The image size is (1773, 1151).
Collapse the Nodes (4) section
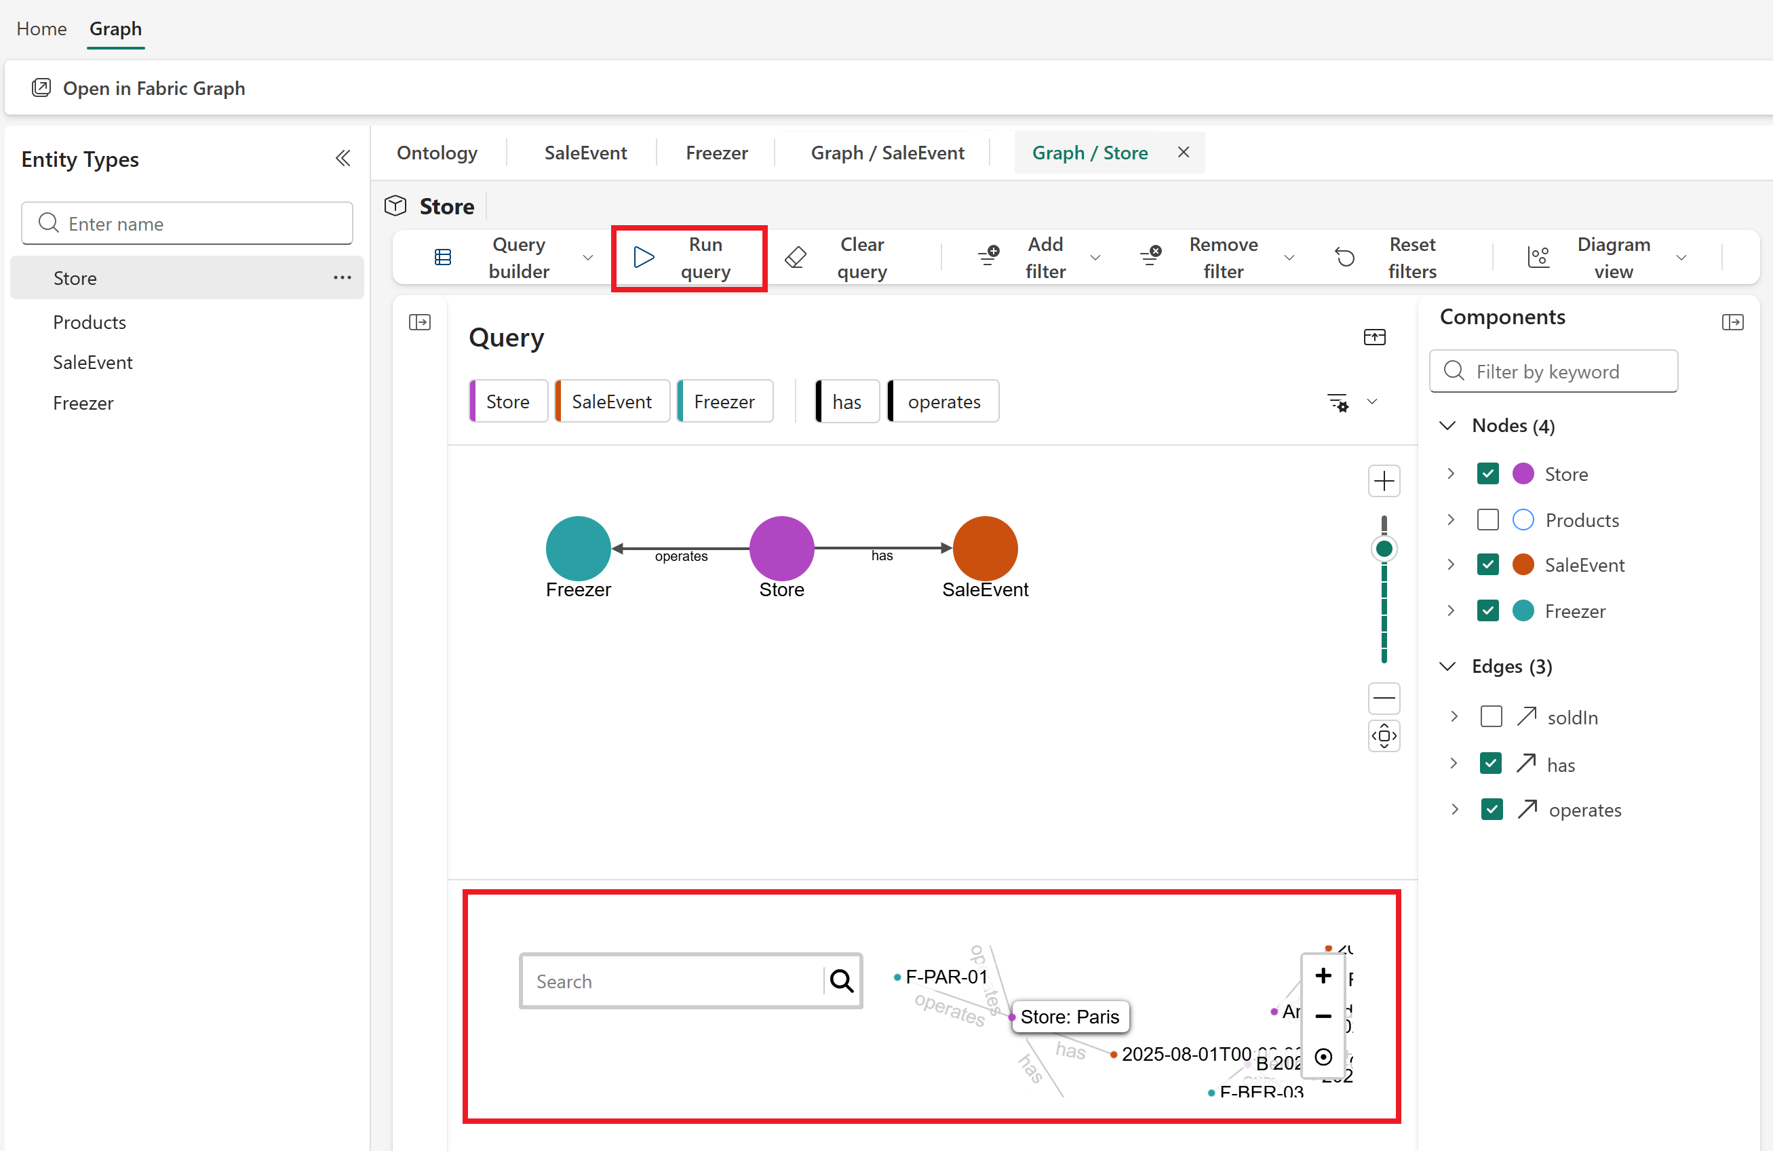[1447, 425]
